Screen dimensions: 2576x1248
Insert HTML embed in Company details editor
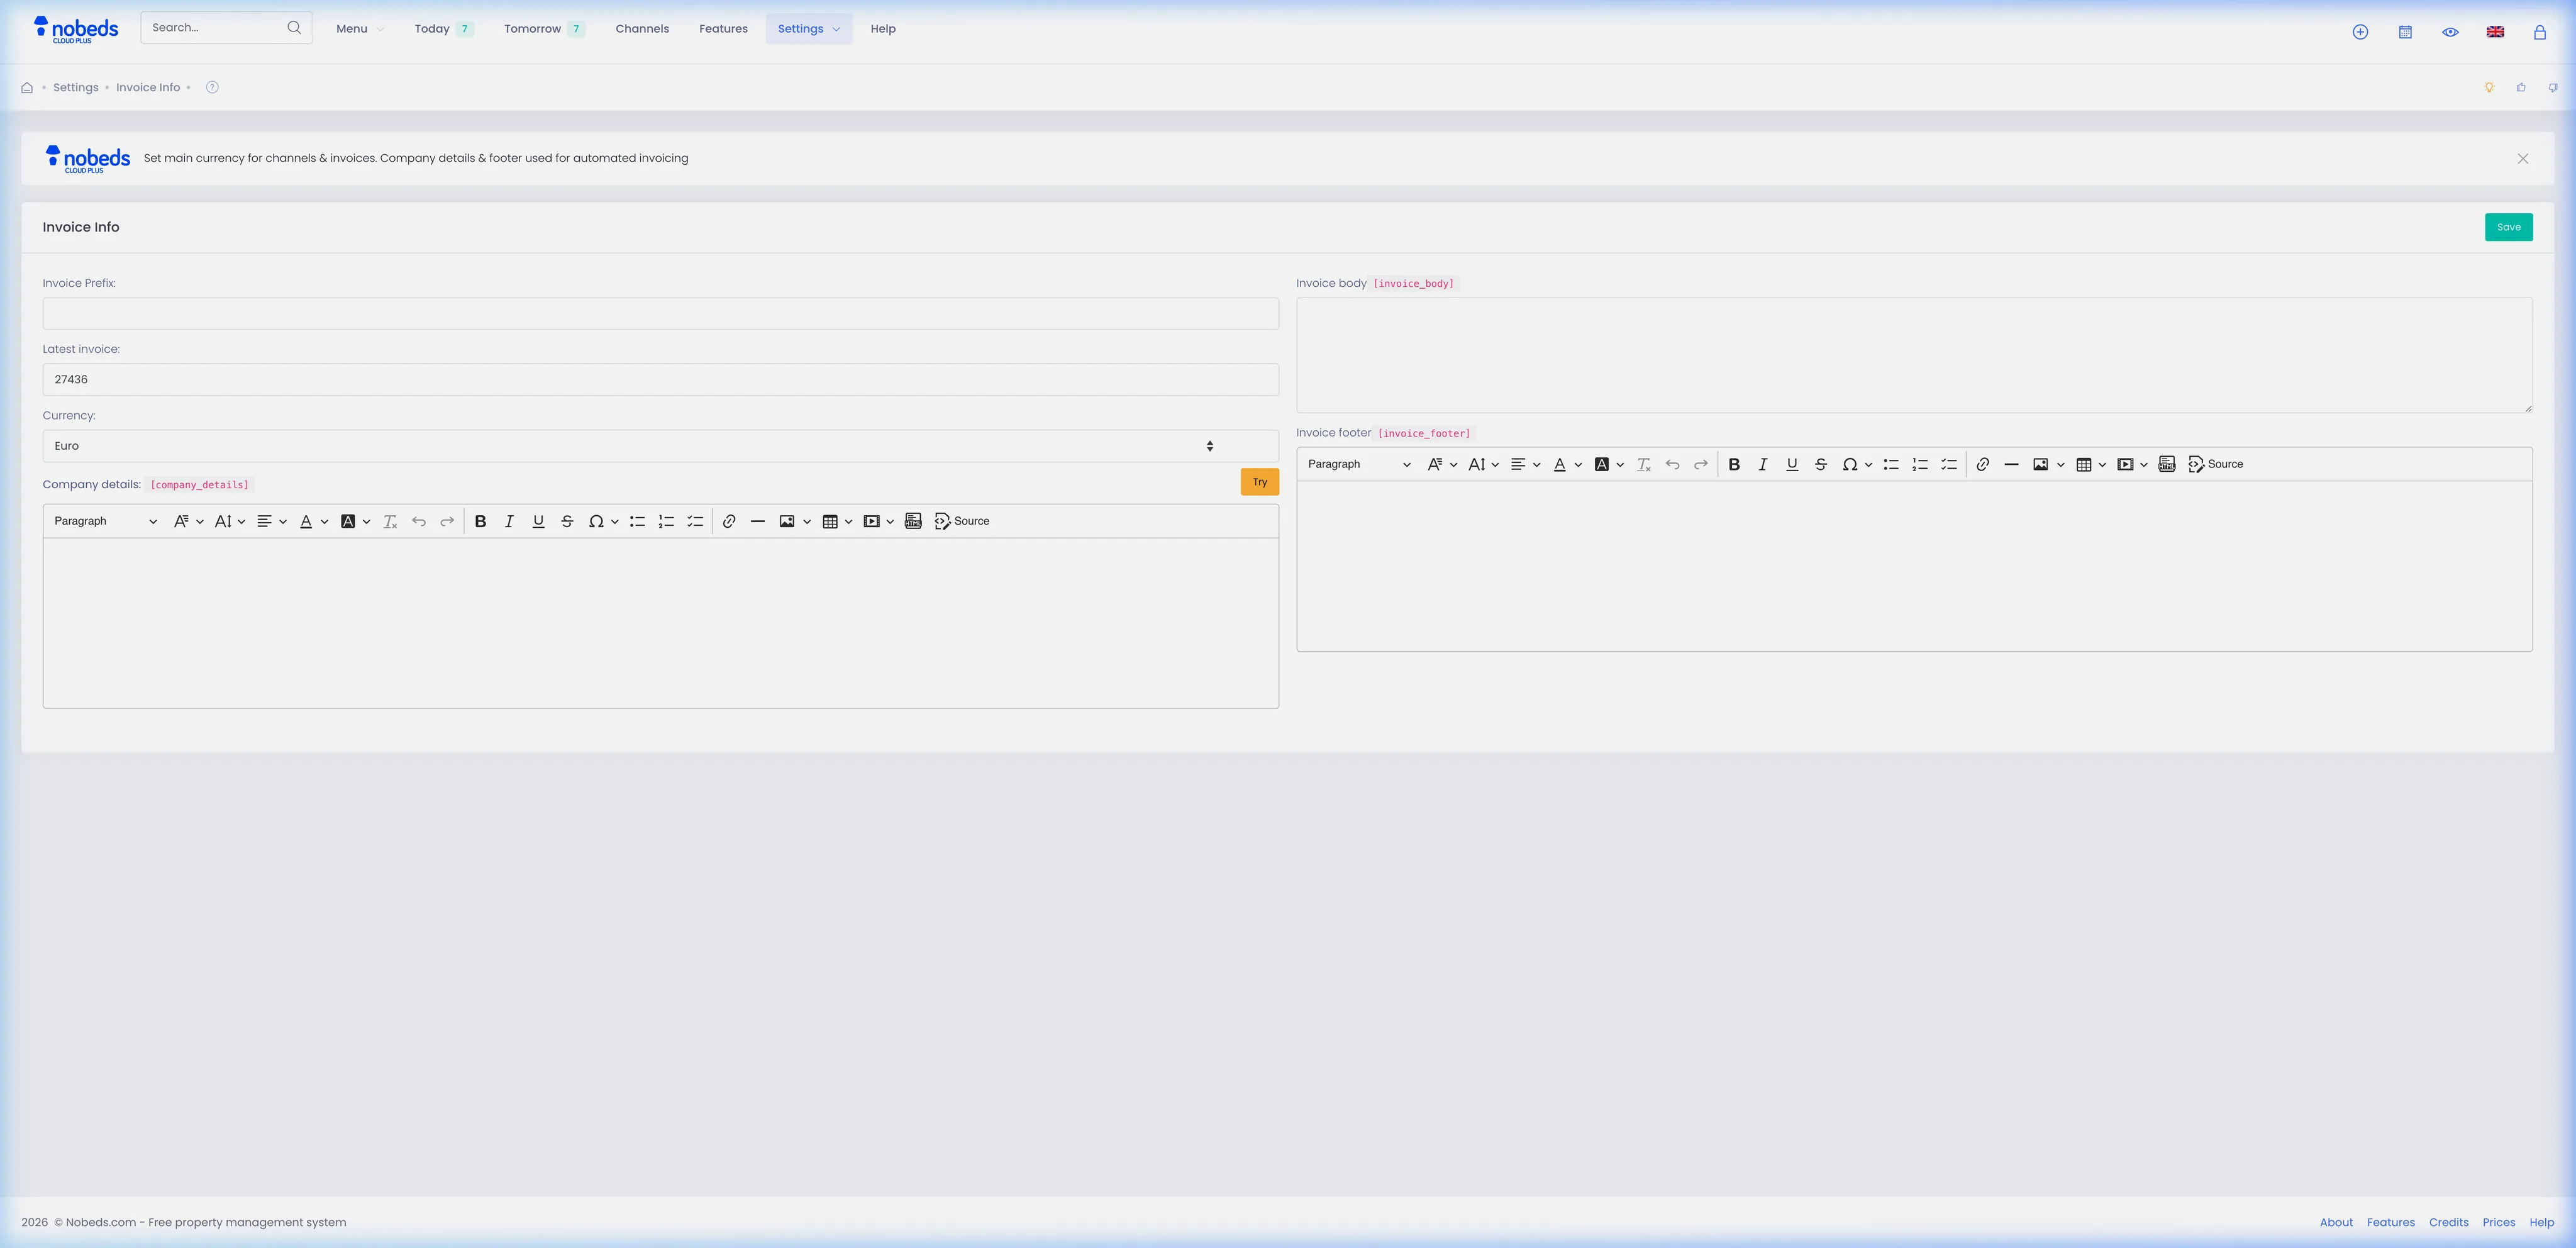click(913, 521)
